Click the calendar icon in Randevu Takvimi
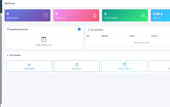Image resolution: width=170 pixels, height=107 pixels. click(124, 64)
